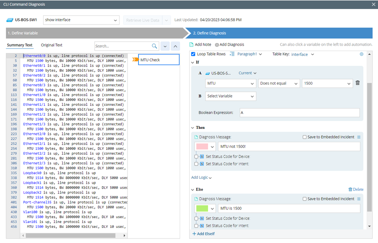
Task: Check Set Status Code for Device under Then
Action: point(196,156)
